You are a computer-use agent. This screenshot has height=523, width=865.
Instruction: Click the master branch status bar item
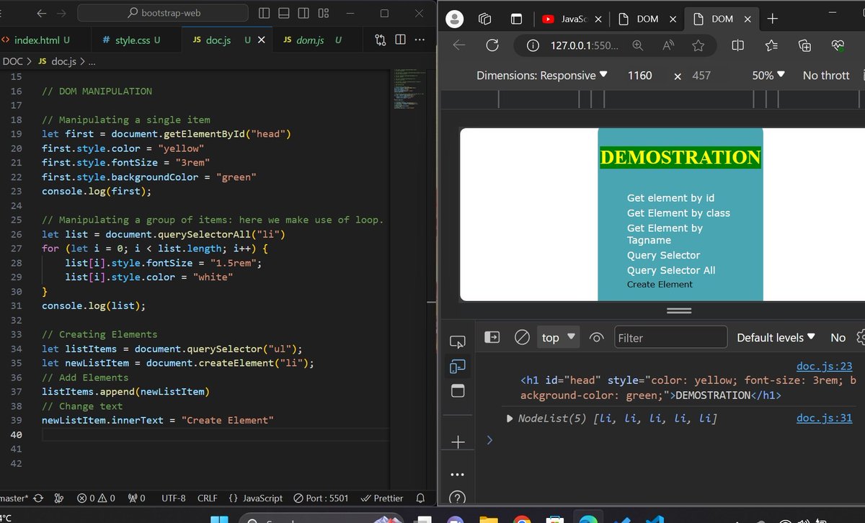(x=14, y=498)
